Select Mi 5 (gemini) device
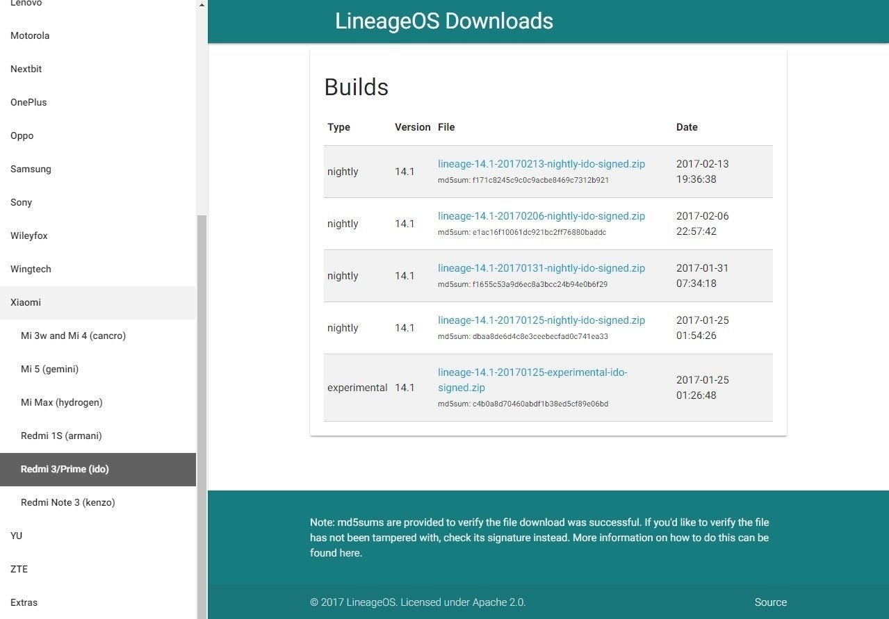The width and height of the screenshot is (889, 619). tap(49, 369)
